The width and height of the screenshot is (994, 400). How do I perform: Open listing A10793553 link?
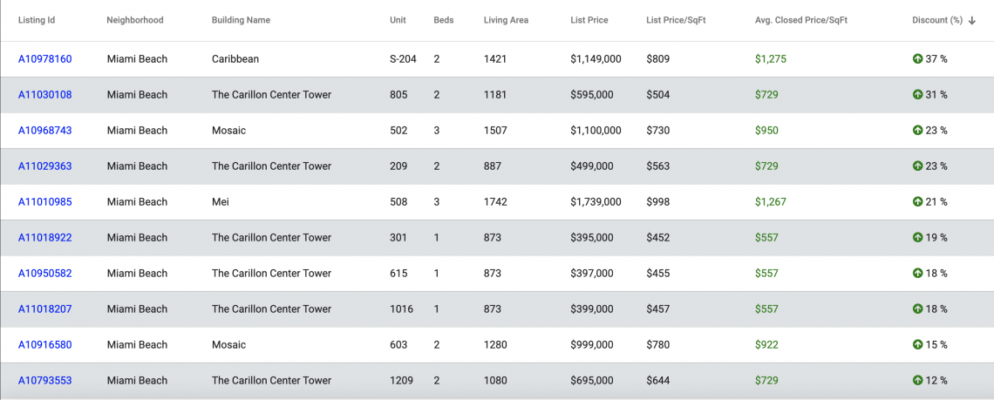45,380
